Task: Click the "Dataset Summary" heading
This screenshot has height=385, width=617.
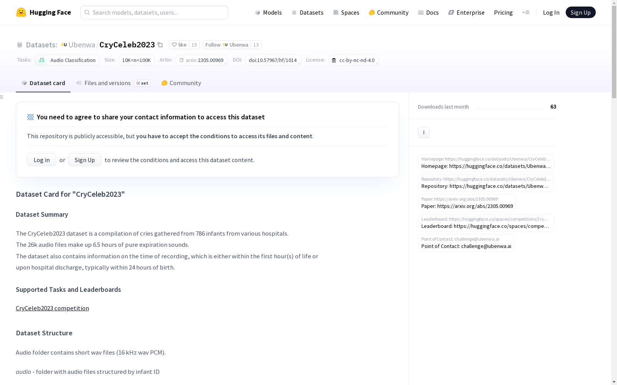Action: click(x=42, y=214)
